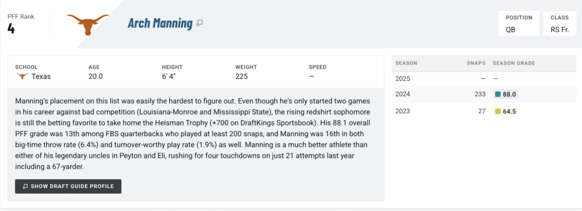Open Show Draft Guide Profile

tap(68, 186)
